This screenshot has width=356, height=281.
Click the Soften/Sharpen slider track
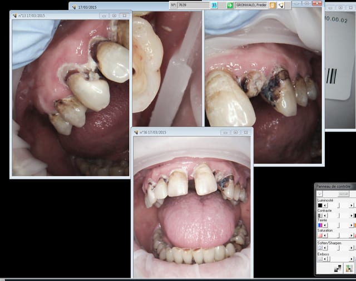click(338, 249)
